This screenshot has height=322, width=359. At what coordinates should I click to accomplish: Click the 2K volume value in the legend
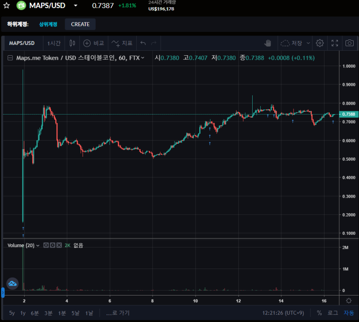67,246
